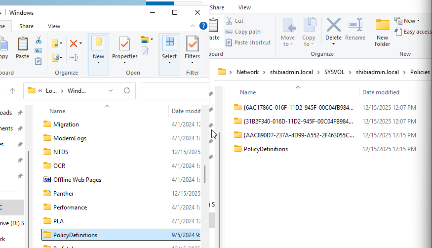Click the Cut scissors icon in Windows window
The height and width of the screenshot is (248, 432).
pyautogui.click(x=39, y=40)
